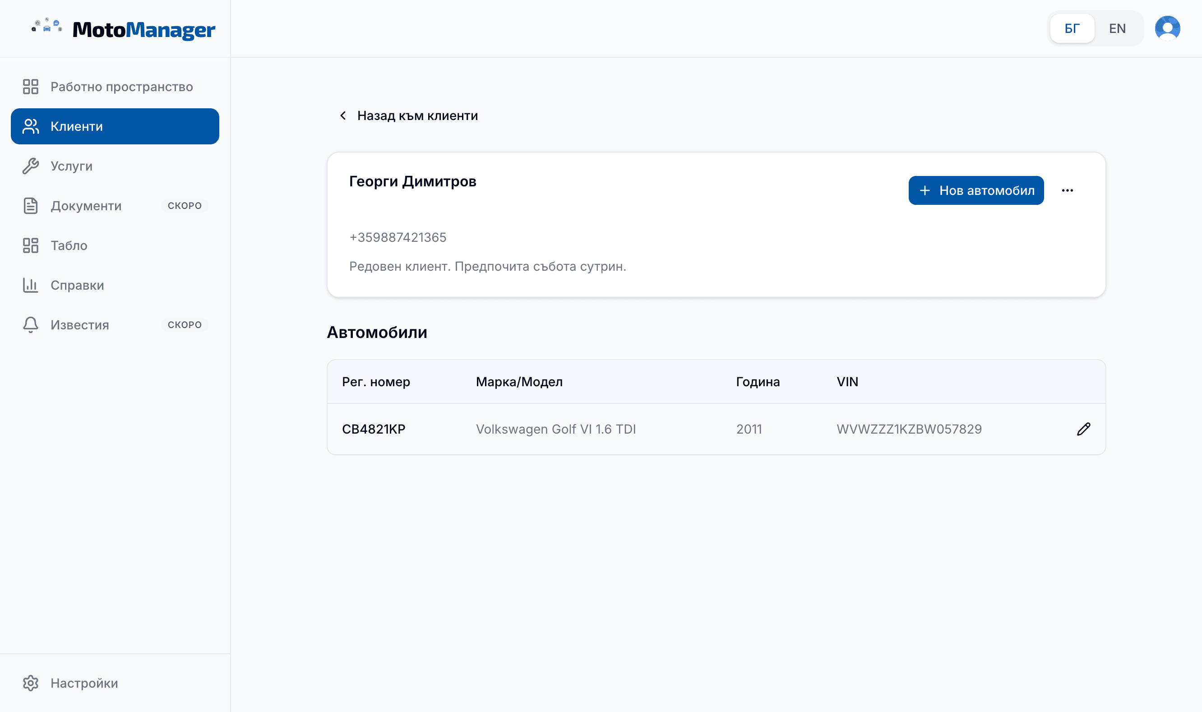The width and height of the screenshot is (1202, 712).
Task: Click the bar chart icon for Справки
Action: coord(31,285)
